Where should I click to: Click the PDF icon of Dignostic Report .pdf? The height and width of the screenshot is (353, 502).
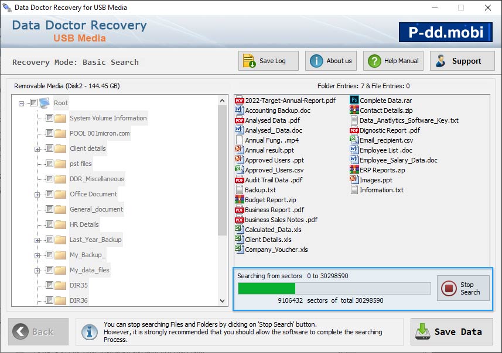[x=354, y=130]
